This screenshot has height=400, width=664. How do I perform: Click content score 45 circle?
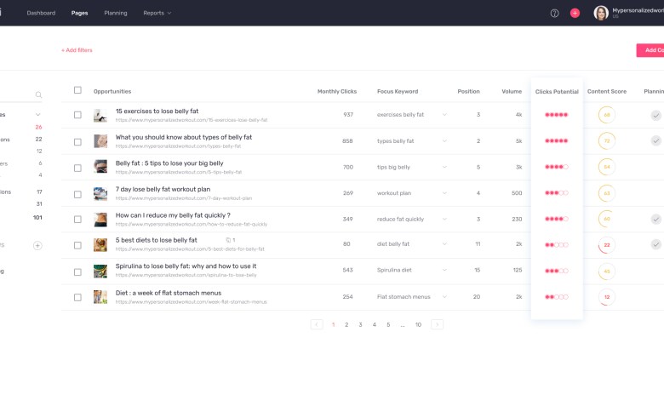tap(606, 271)
